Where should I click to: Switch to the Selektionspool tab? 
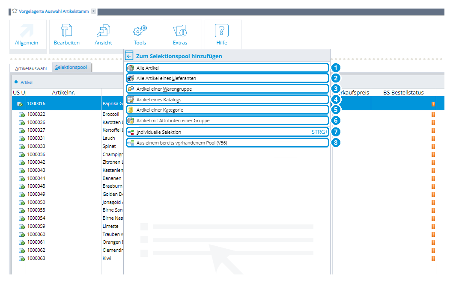[x=71, y=67]
